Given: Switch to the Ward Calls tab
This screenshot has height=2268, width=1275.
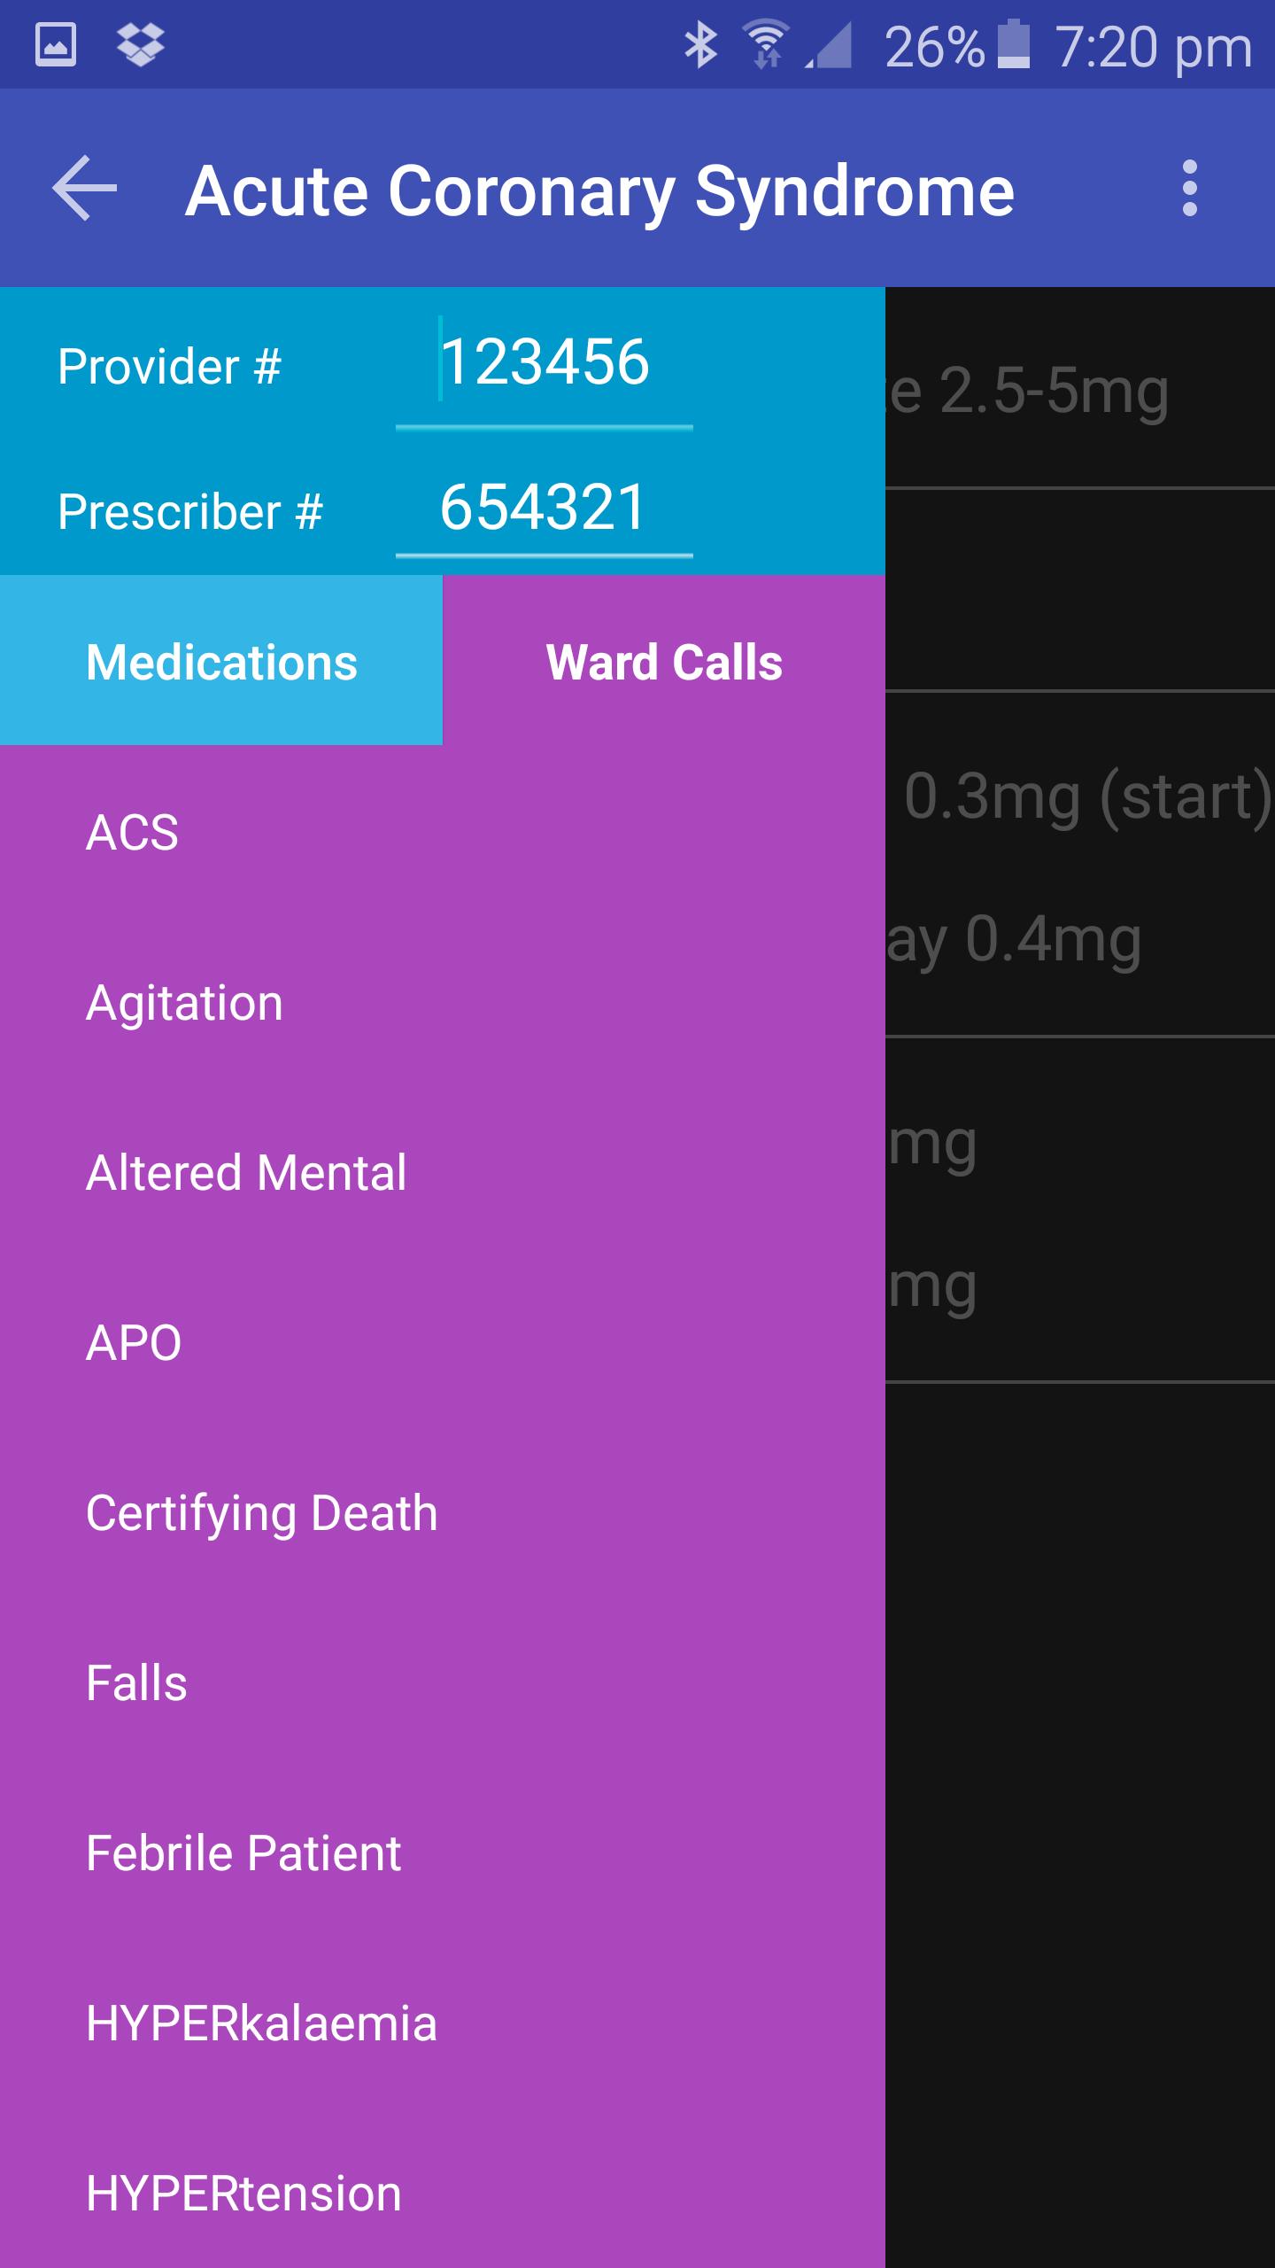Looking at the screenshot, I should coord(664,661).
